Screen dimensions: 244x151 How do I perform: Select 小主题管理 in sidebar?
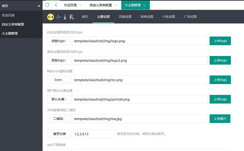[x=10, y=33]
